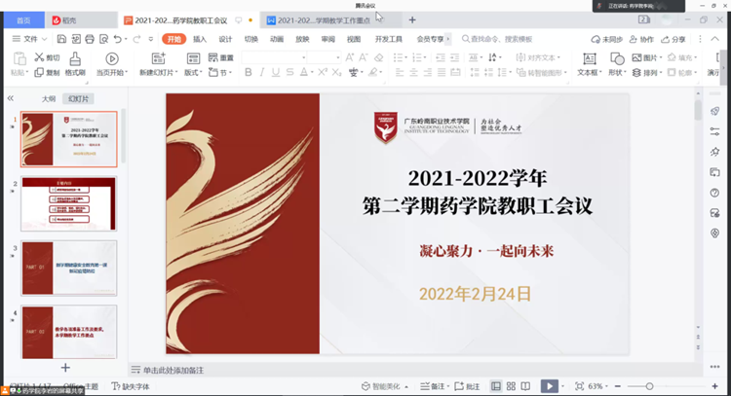Viewport: 731px width, 396px height.
Task: Open the font name combo box
Action: pos(274,57)
